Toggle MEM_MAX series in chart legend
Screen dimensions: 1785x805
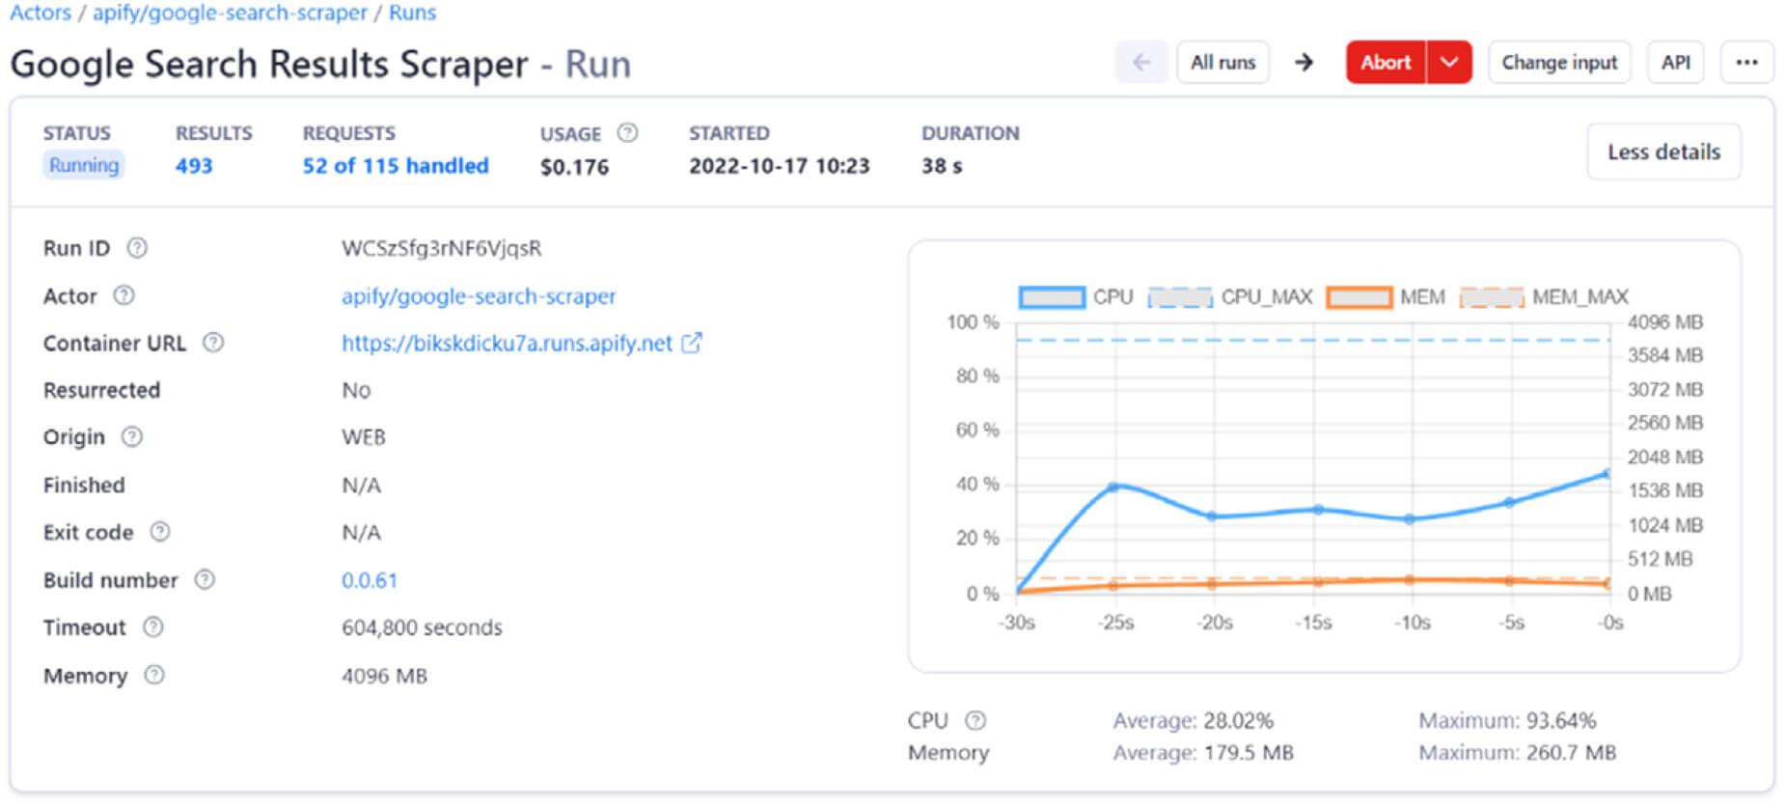coord(1544,297)
